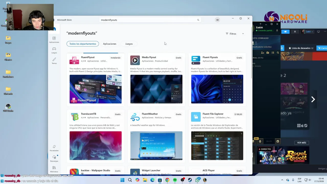Image resolution: width=327 pixels, height=184 pixels.
Task: Click the search magnifier in Store search box
Action: click(198, 20)
